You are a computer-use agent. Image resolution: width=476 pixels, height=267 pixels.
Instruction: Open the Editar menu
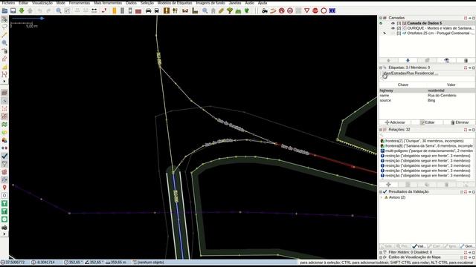23,3
